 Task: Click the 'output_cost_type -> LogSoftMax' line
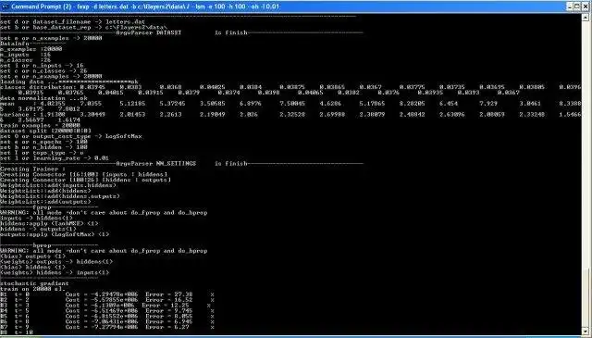[71, 136]
